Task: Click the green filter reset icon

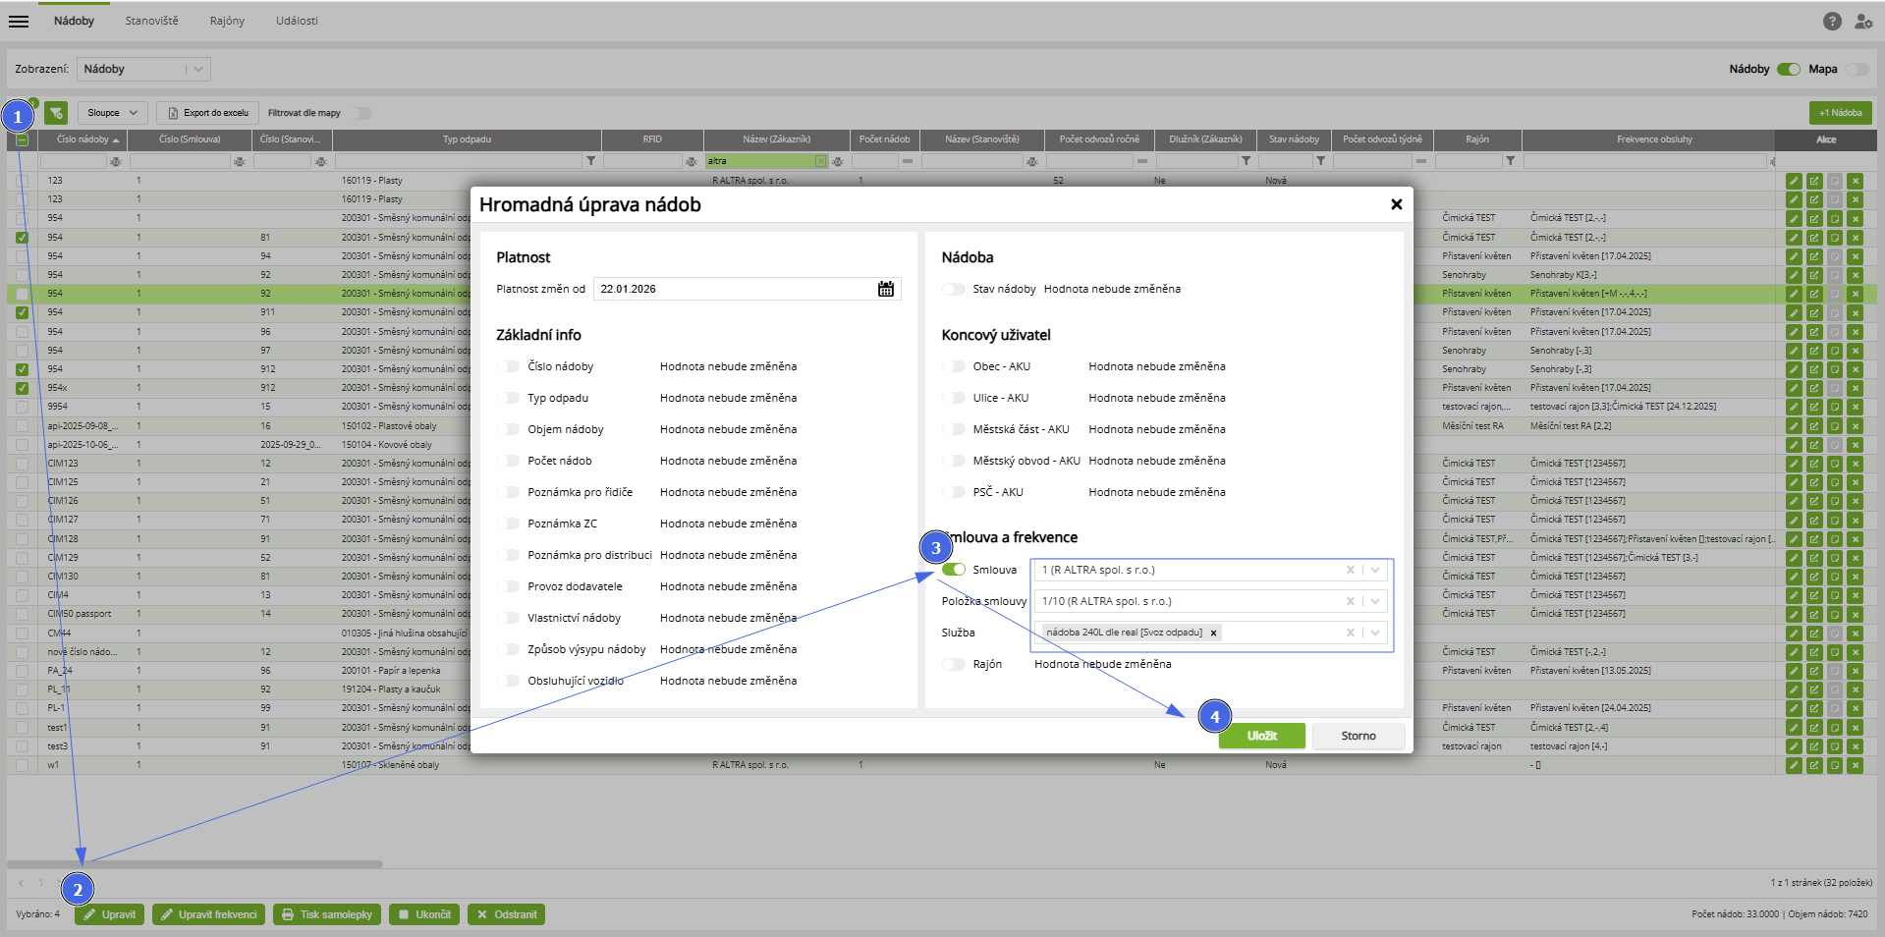Action: pos(56,113)
